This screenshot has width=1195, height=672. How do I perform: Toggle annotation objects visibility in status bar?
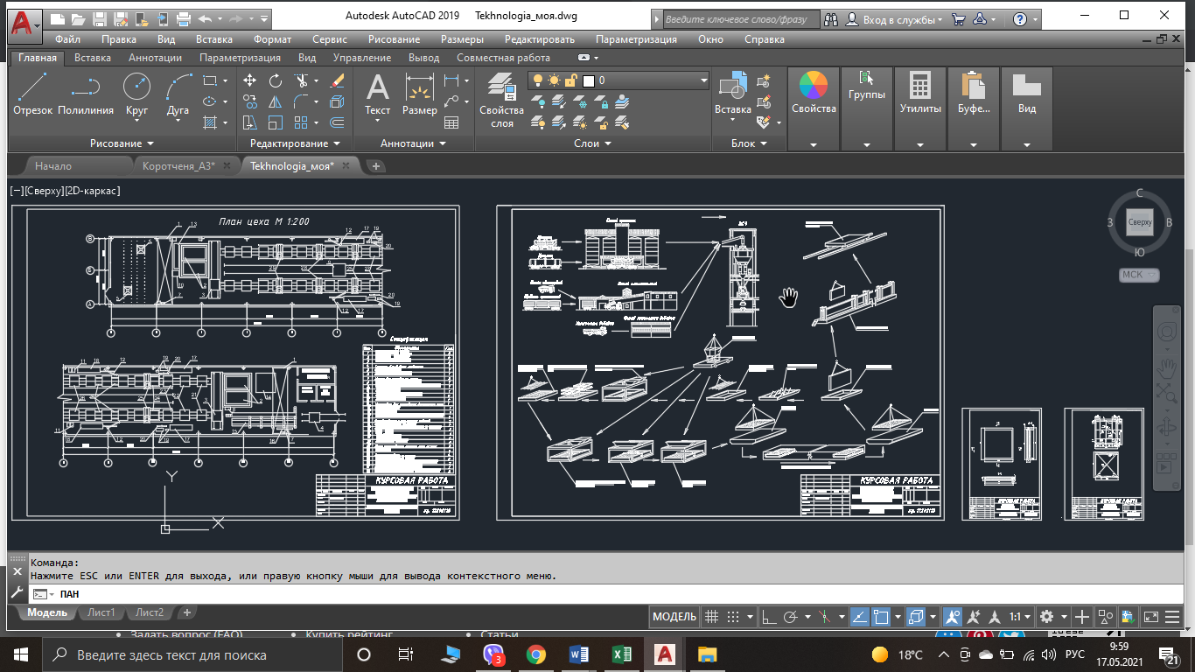(954, 617)
